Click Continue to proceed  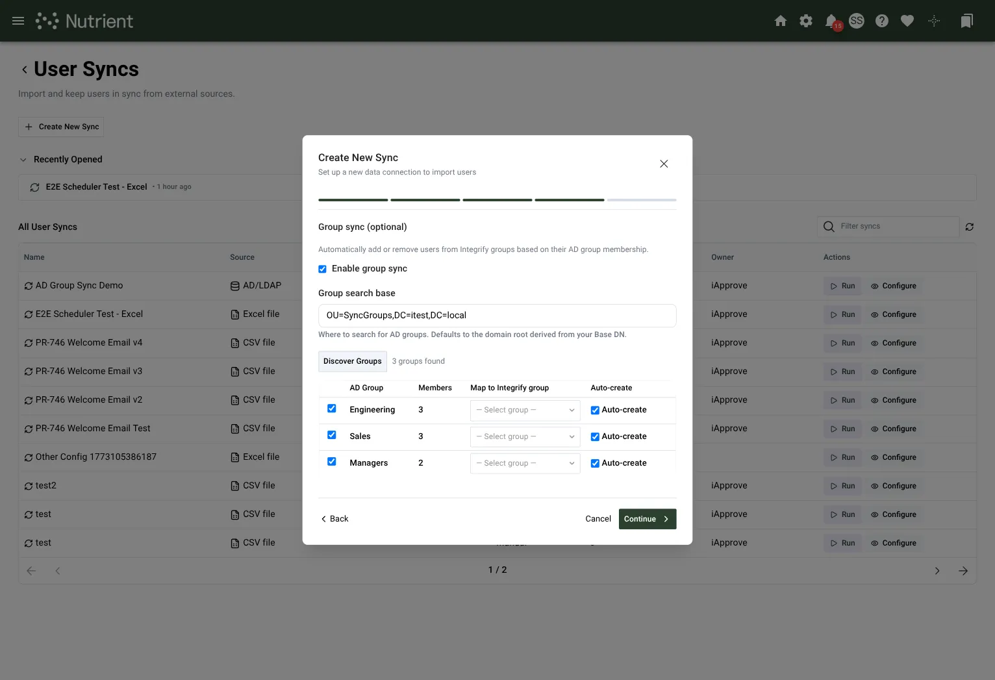[x=648, y=519]
